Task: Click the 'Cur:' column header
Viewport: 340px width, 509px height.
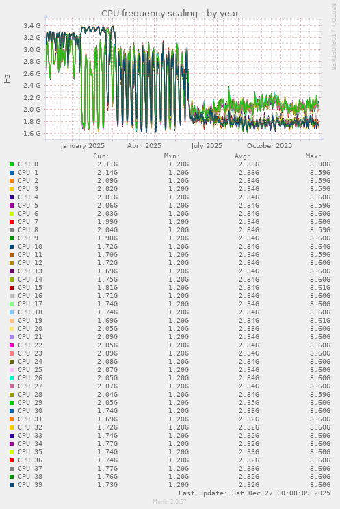Action: click(101, 156)
